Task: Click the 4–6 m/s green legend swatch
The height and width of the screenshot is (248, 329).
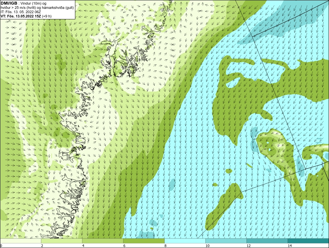Action: tap(103, 241)
